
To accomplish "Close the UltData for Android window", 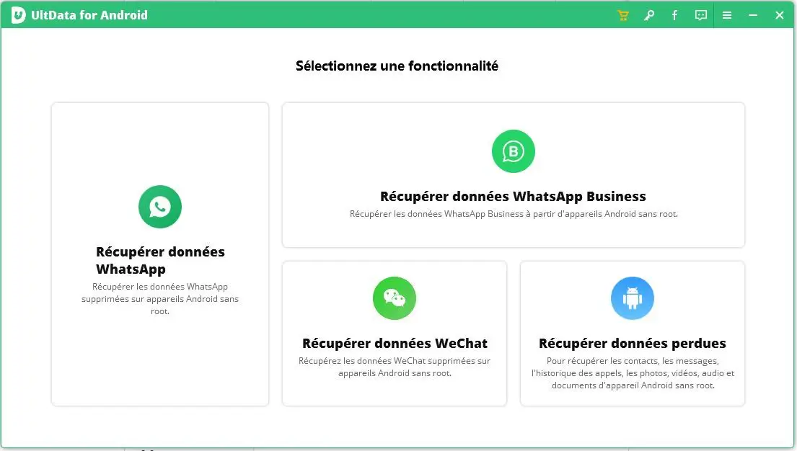I will point(779,15).
